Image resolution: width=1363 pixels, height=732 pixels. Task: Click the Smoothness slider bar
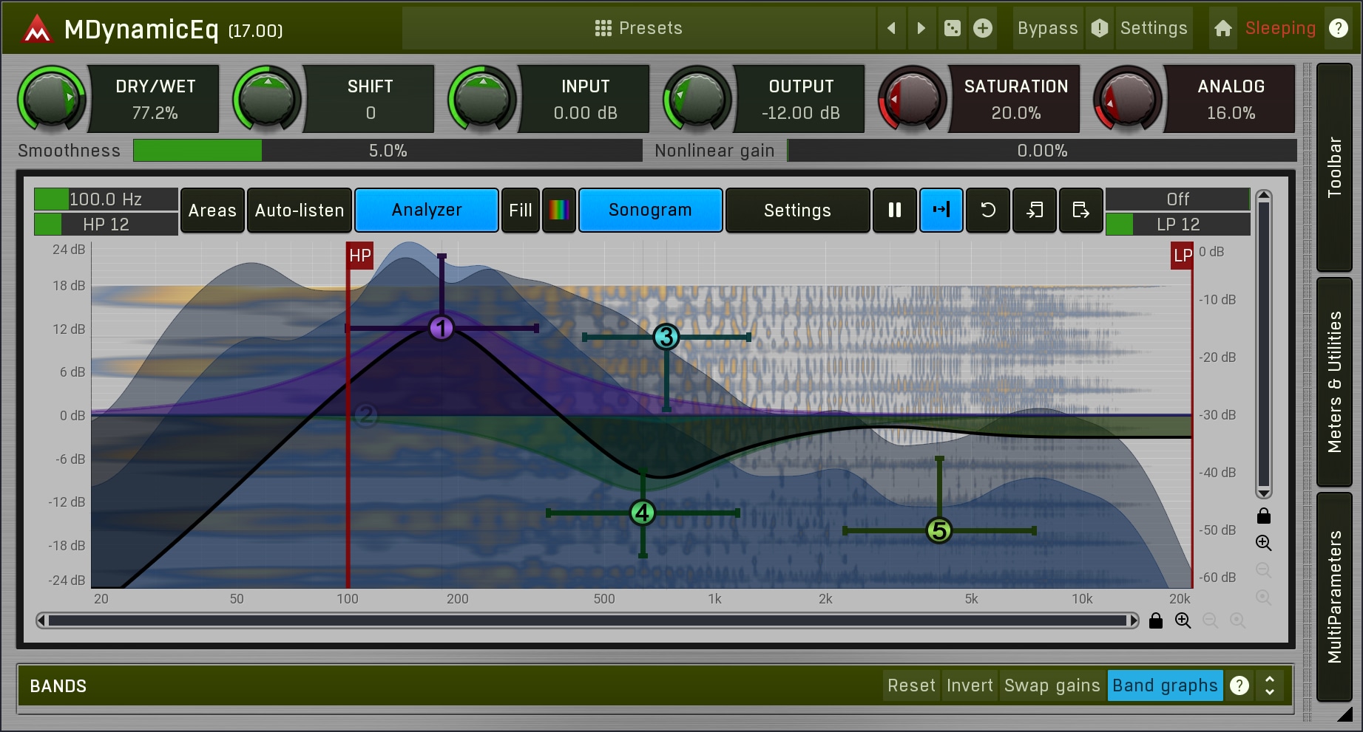[388, 151]
